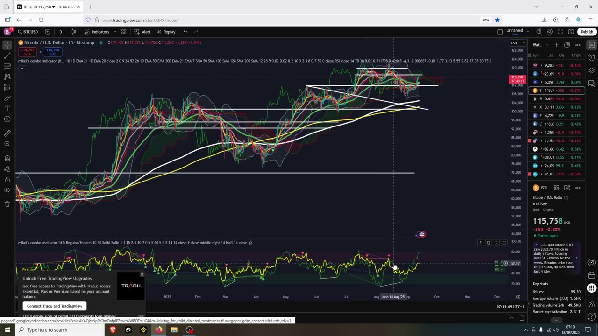
Task: Click the Windows Start button
Action: (7, 330)
